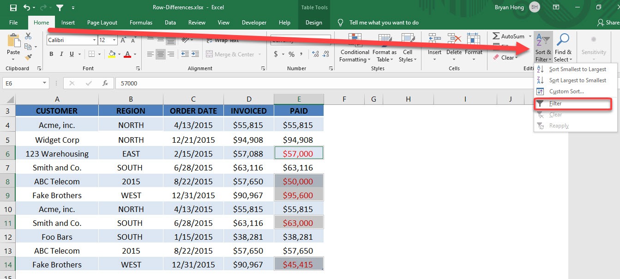Open the Name Box dropdown arrow
The height and width of the screenshot is (279, 620).
[45, 83]
